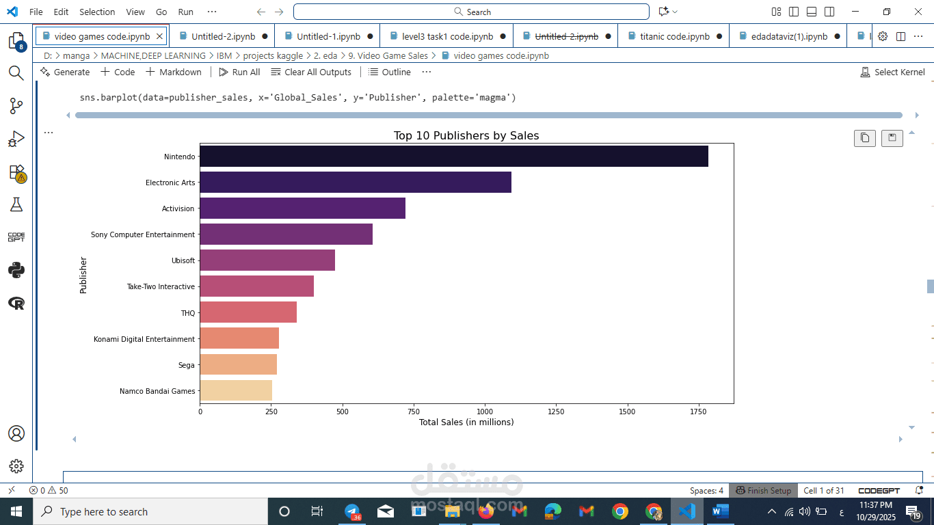Toggle the bottom panel visibility

click(x=812, y=12)
